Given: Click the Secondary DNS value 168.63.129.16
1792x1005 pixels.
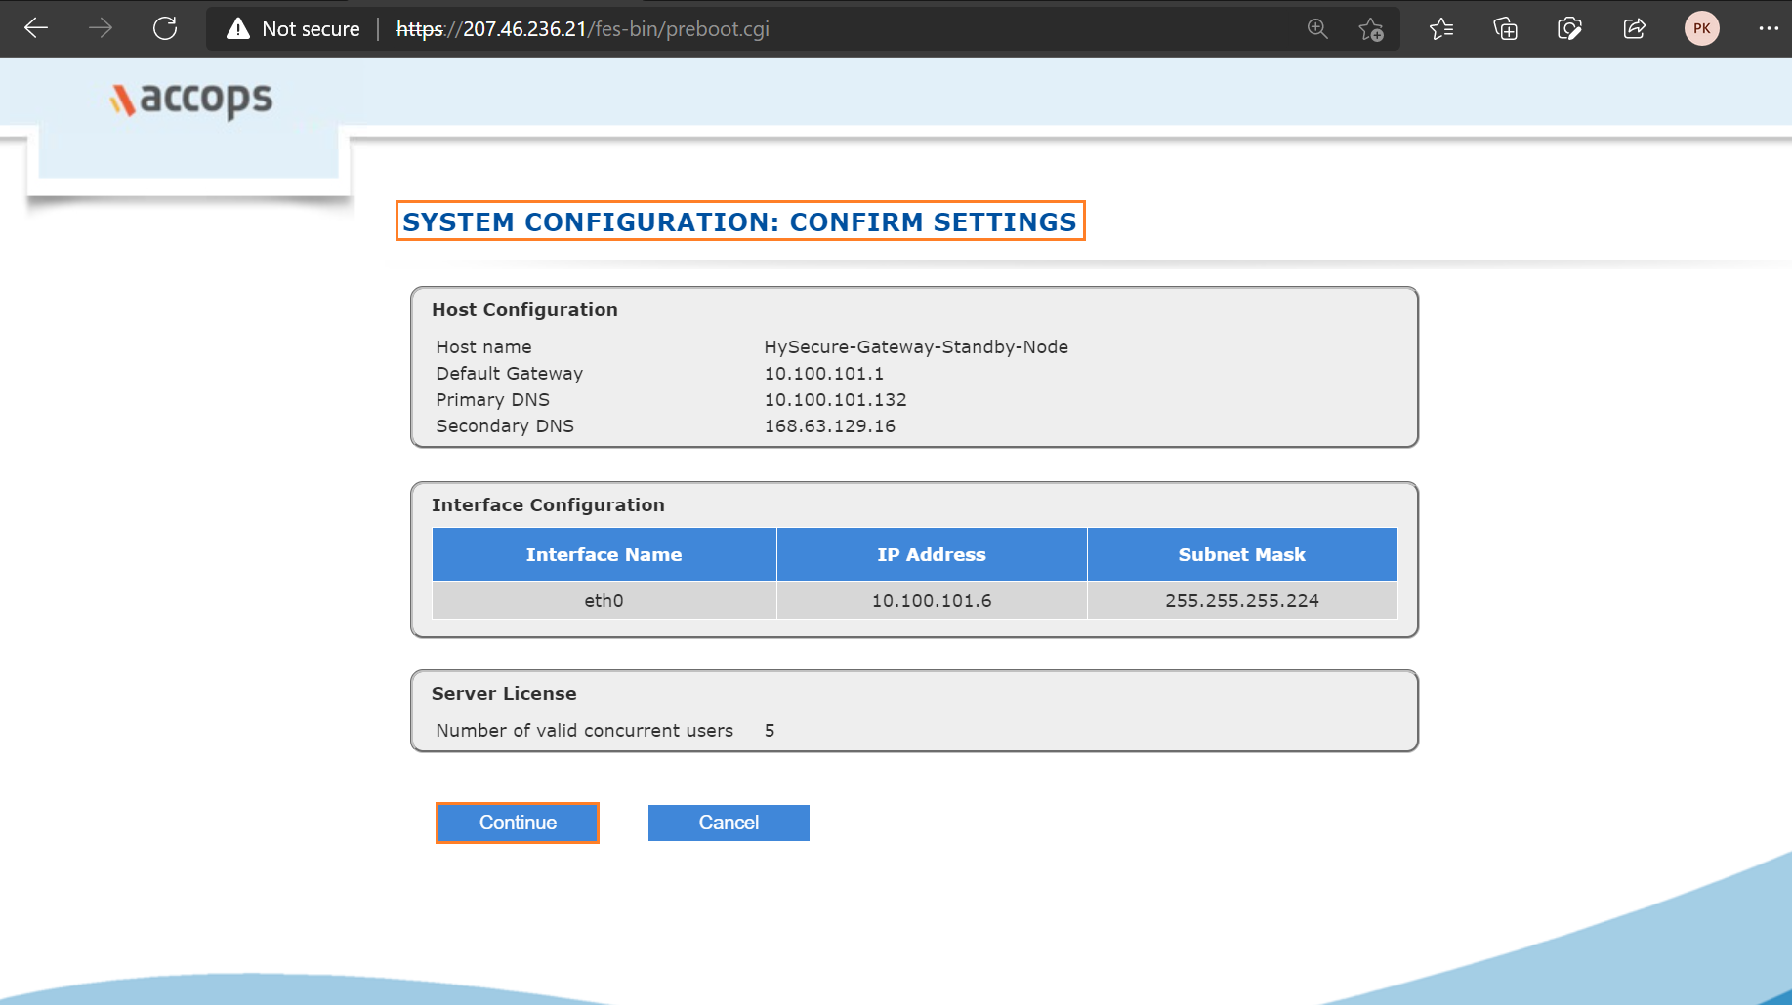Looking at the screenshot, I should click(x=830, y=425).
